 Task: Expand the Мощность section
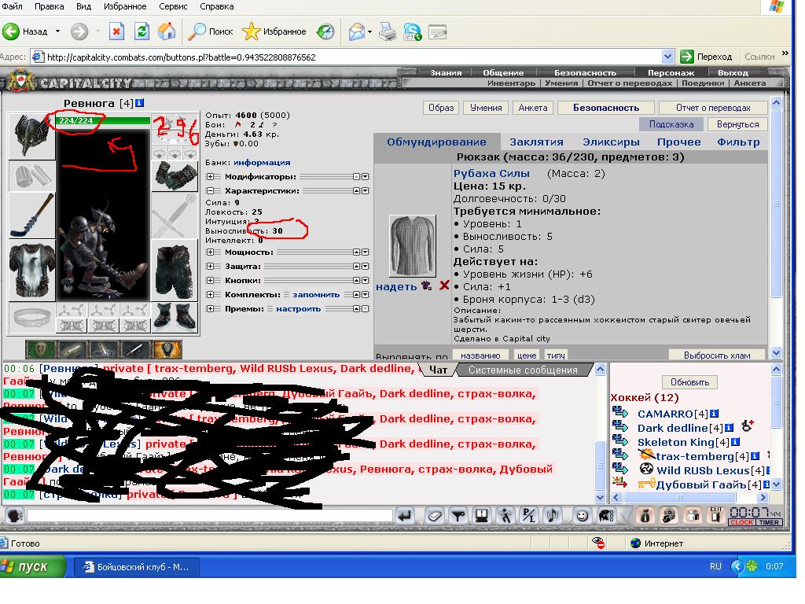(210, 252)
